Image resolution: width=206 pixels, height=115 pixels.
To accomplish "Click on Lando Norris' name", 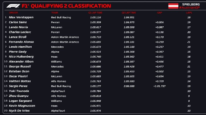I will pos(18,27).
